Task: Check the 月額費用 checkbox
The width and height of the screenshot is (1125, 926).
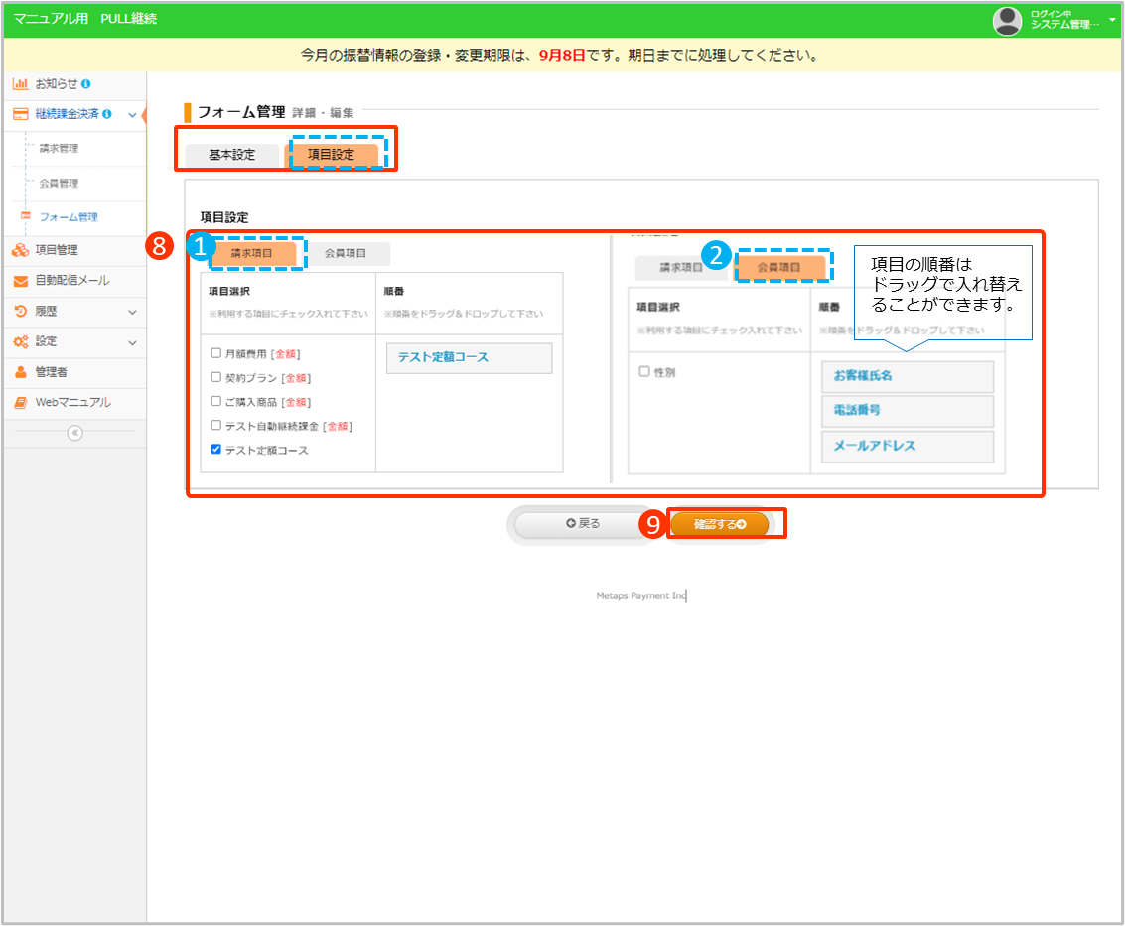Action: [216, 353]
